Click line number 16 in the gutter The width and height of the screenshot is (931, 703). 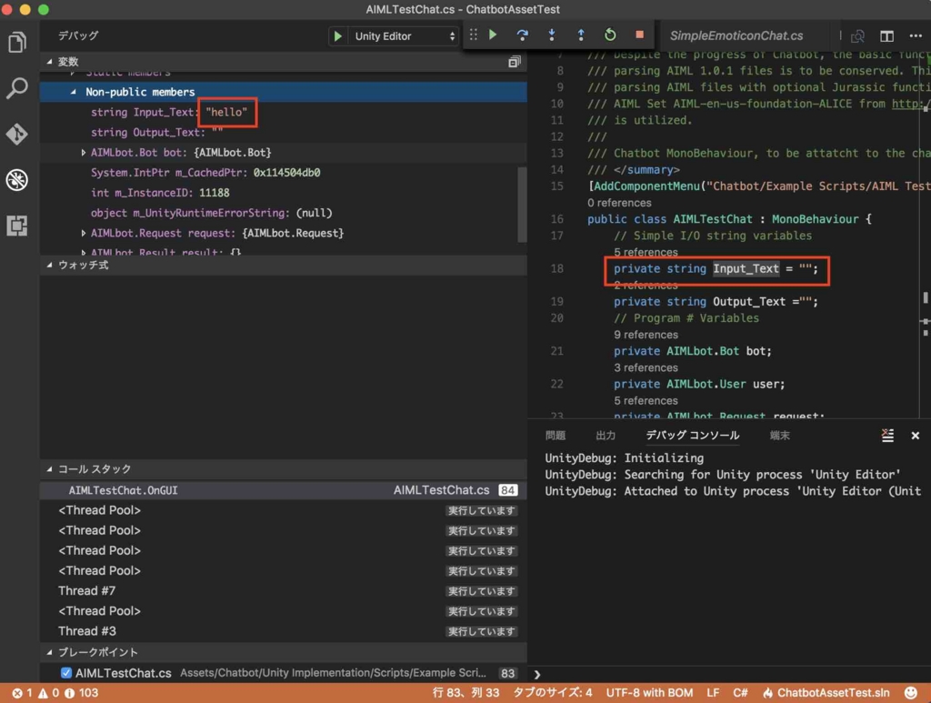tap(556, 219)
